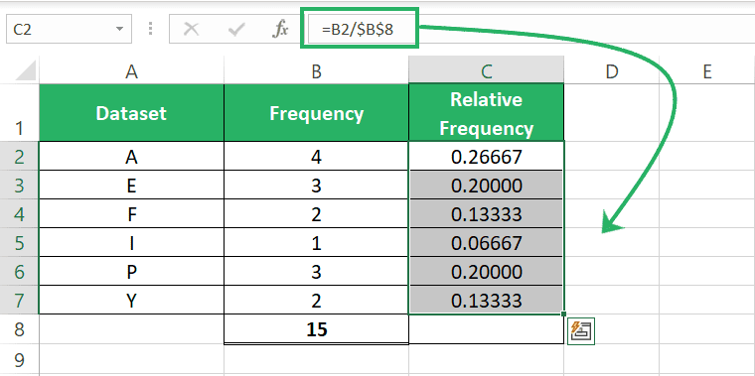
Task: Select frequency cell with value 1
Action: [316, 243]
